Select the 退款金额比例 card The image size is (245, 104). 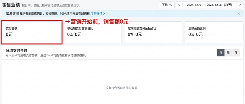click(214, 32)
